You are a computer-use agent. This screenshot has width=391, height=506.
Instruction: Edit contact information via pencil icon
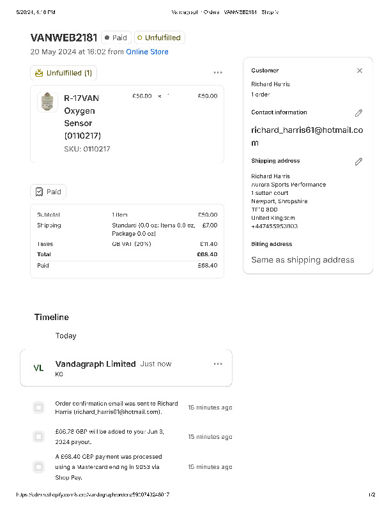pos(358,113)
